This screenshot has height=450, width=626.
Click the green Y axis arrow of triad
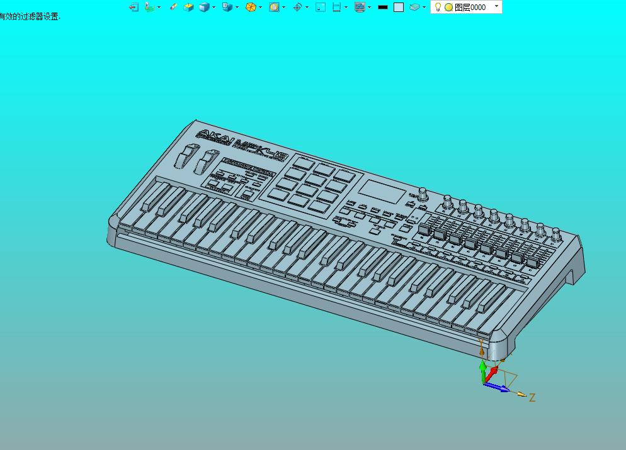click(x=482, y=371)
